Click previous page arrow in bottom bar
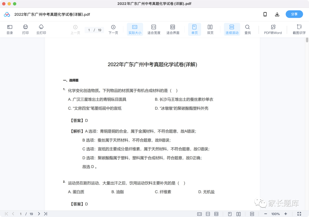Viewport: 309px width, 217px height. pyautogui.click(x=13, y=214)
